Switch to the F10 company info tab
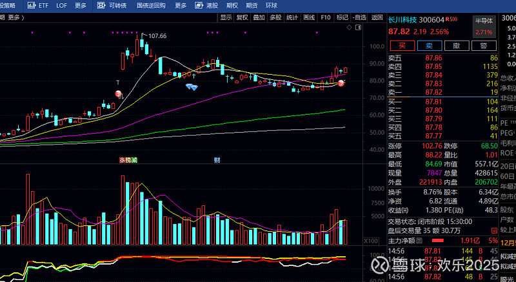The width and height of the screenshot is (516, 282). 326,17
